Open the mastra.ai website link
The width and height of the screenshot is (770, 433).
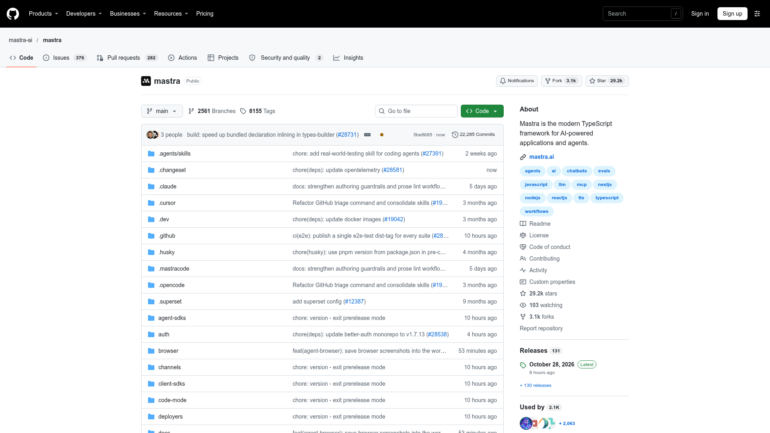click(541, 157)
